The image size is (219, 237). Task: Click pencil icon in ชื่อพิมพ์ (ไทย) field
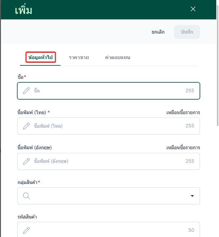(x=27, y=126)
